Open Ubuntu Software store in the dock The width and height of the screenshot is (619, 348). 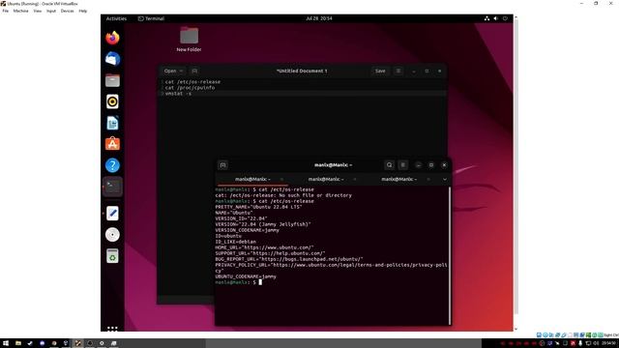(x=112, y=144)
